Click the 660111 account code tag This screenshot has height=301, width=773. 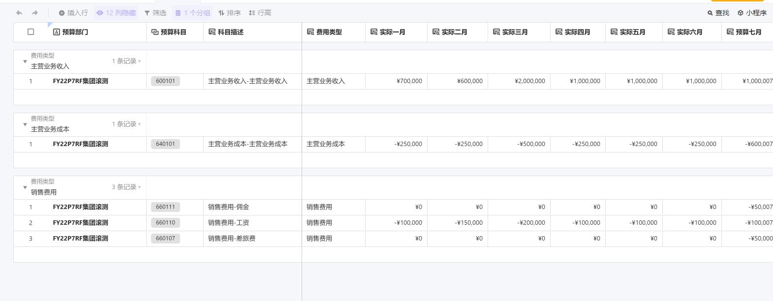(x=165, y=207)
